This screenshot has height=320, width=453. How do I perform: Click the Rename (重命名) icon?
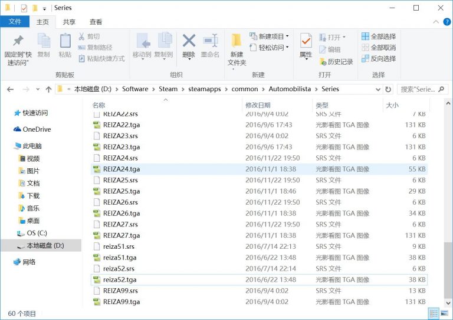point(211,41)
